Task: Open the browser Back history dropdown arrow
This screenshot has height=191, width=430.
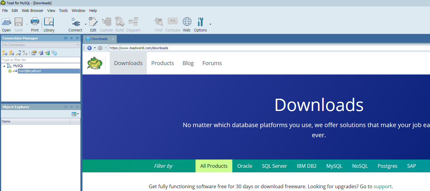Action: point(95,48)
